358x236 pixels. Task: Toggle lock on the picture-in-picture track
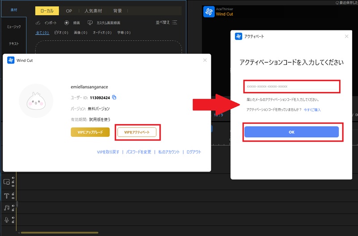click(13, 182)
